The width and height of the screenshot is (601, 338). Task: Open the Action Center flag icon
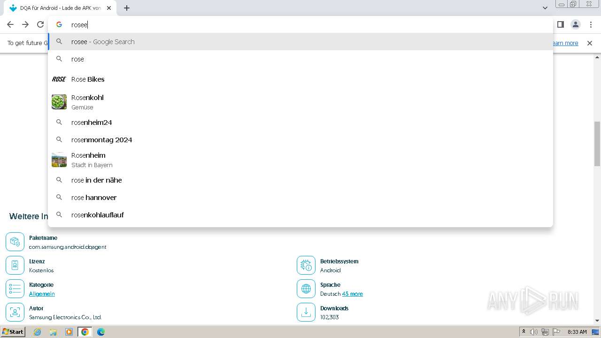point(556,332)
